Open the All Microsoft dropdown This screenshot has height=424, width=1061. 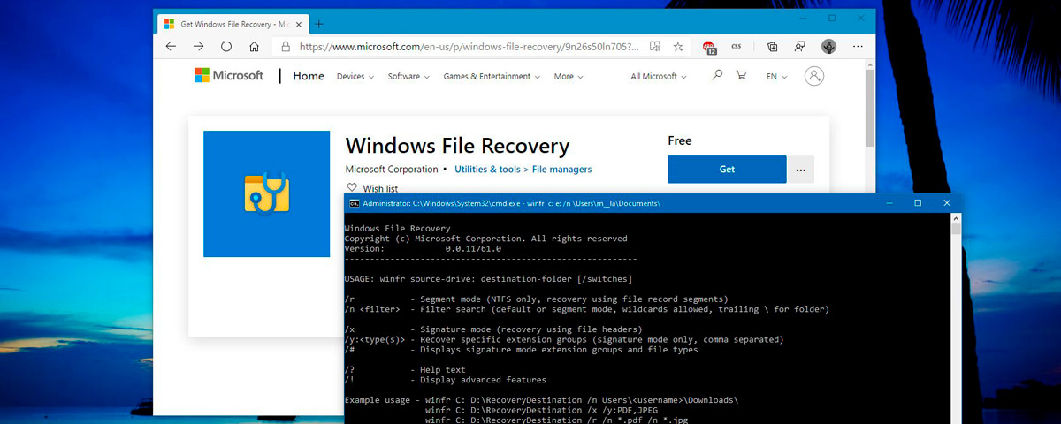pyautogui.click(x=659, y=77)
